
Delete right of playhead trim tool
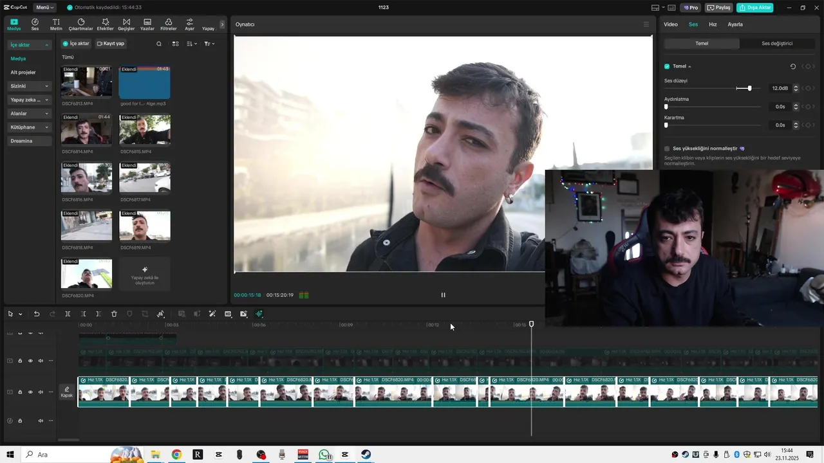(x=98, y=314)
